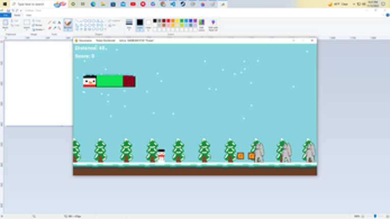Click Edit with Paint 3D button
The height and width of the screenshot is (219, 390).
[x=213, y=25]
